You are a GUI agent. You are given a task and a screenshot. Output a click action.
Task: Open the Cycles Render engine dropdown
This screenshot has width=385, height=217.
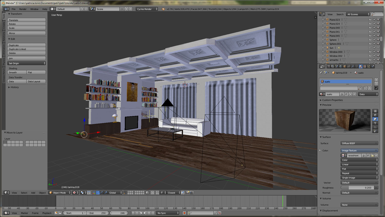pos(146,9)
